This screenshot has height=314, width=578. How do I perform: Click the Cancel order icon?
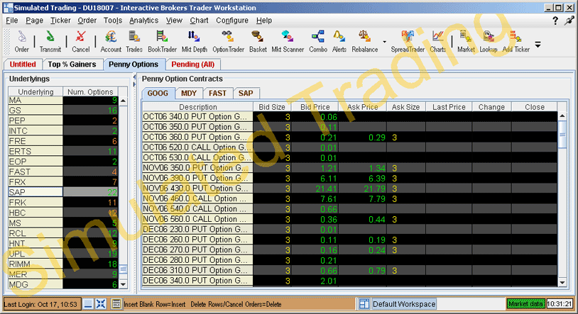[81, 41]
